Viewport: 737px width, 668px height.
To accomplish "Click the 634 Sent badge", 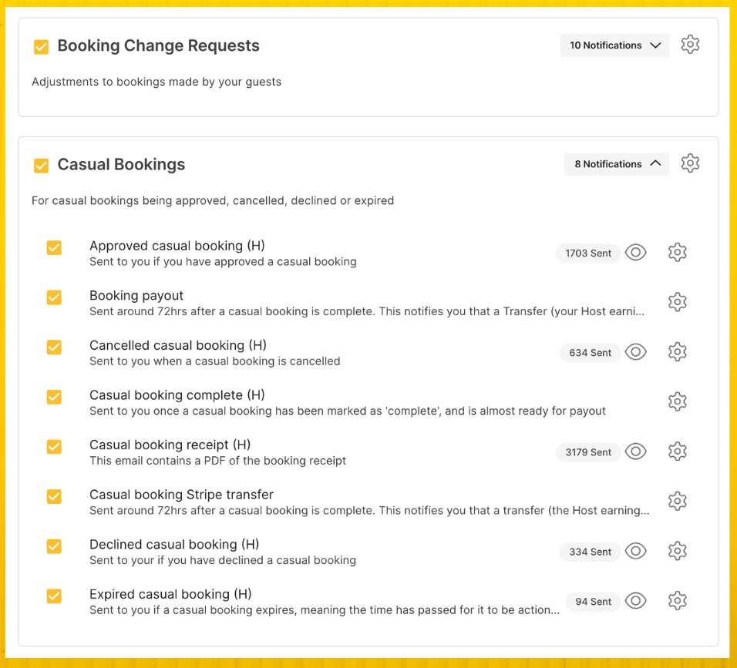I will tap(590, 353).
